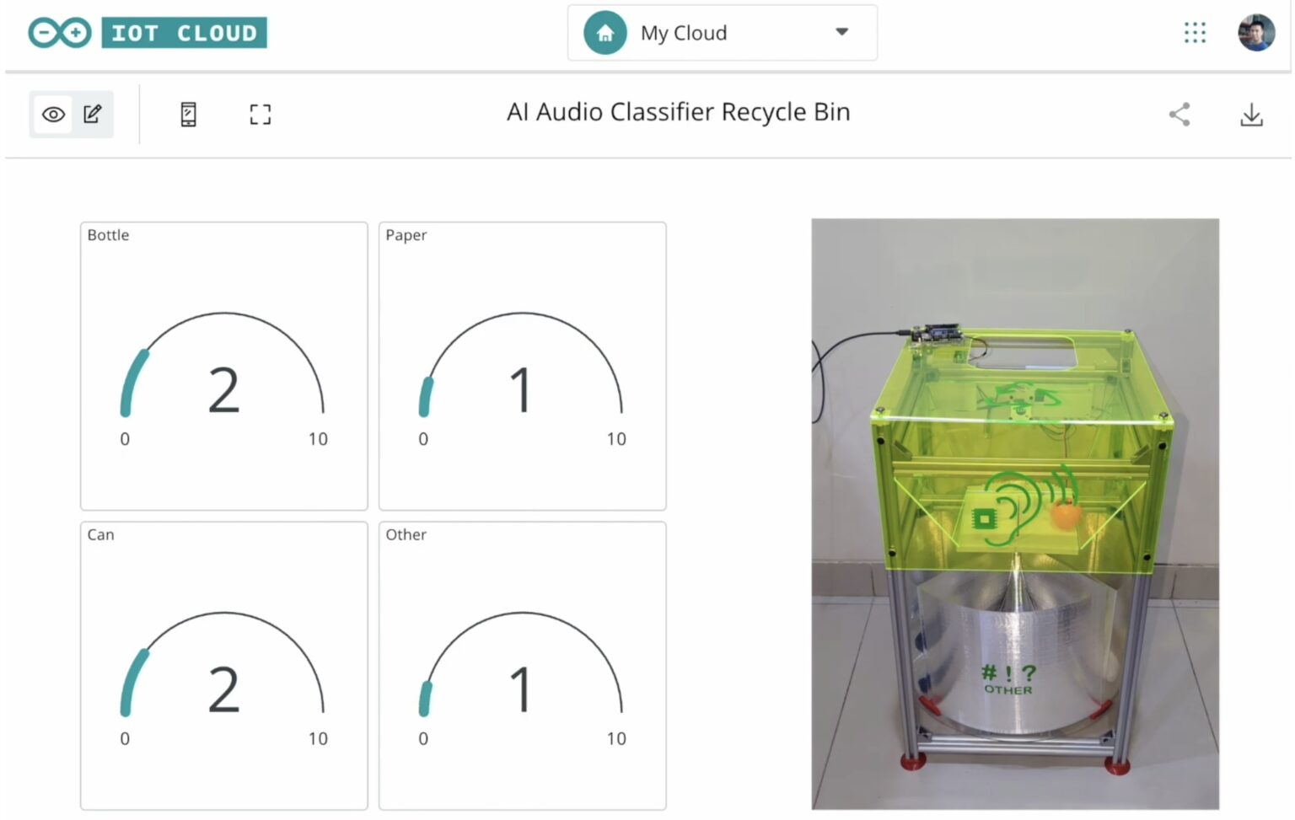Toggle edit mode with the pencil icon

(93, 113)
